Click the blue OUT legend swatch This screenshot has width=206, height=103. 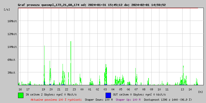(x=108, y=95)
